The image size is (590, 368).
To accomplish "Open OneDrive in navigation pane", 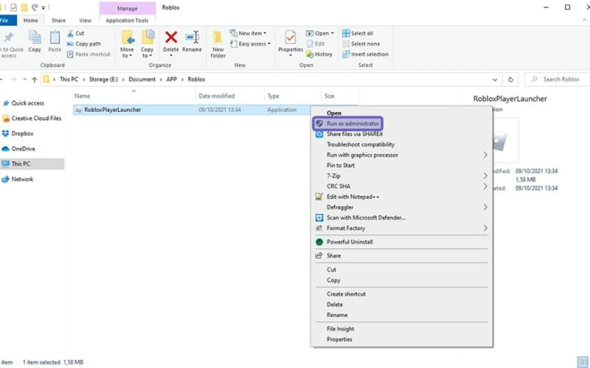I will [x=18, y=149].
